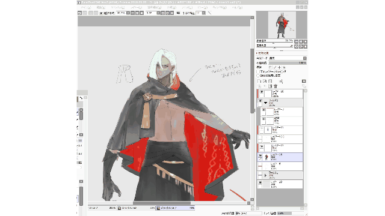Viewport: 385px width, 216px height.
Task: Switch to the highlighted document tab at bottom
Action: point(176,208)
